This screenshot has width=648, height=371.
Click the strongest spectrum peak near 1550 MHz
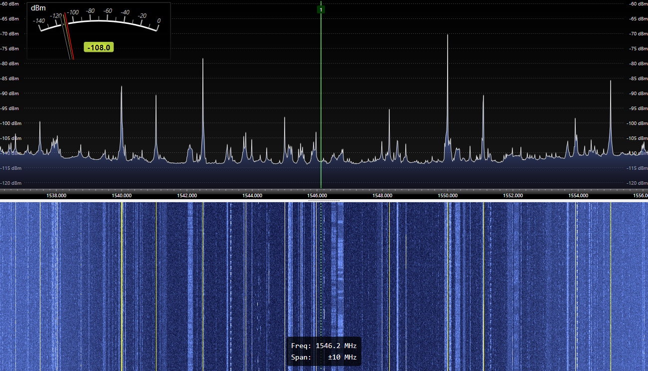tap(448, 36)
